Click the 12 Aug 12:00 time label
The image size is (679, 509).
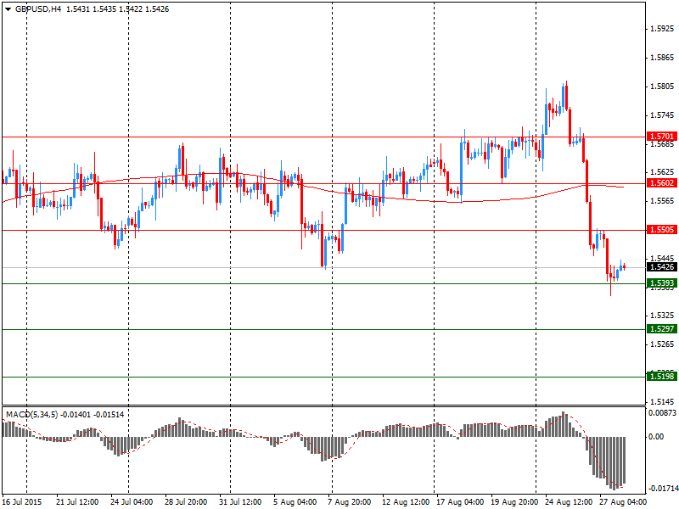coord(406,502)
